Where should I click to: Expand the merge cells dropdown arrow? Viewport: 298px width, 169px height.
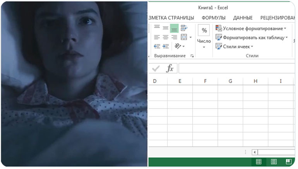(x=191, y=37)
